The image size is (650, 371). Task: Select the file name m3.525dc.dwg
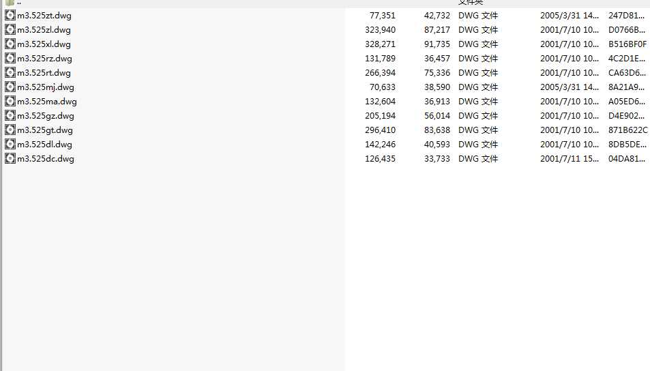[x=46, y=159]
